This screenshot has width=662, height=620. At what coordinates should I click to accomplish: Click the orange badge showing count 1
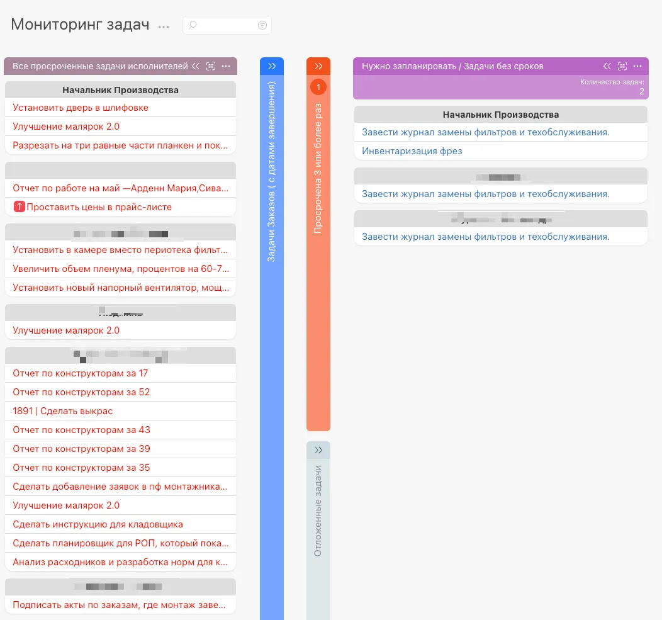318,87
